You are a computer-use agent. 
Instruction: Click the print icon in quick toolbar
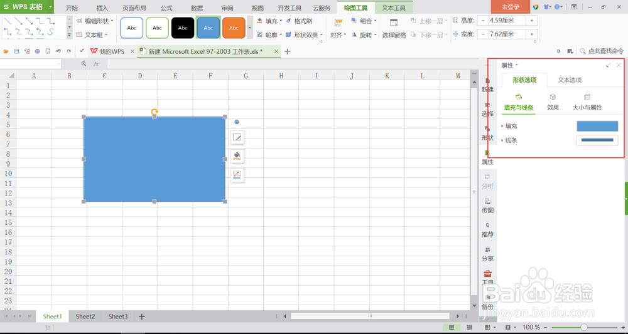click(x=37, y=51)
